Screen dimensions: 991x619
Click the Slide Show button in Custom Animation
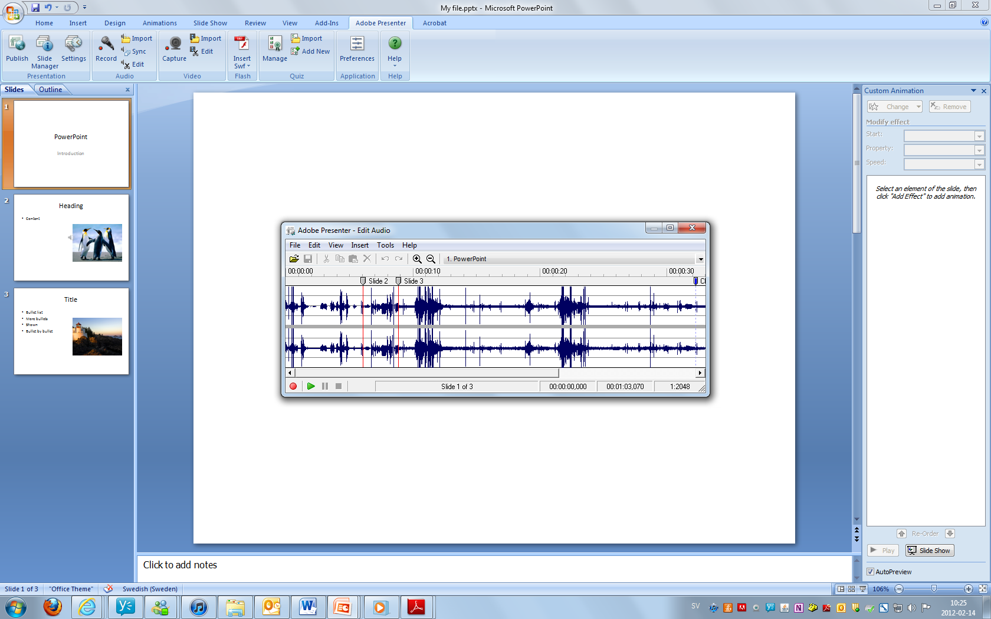(x=930, y=551)
